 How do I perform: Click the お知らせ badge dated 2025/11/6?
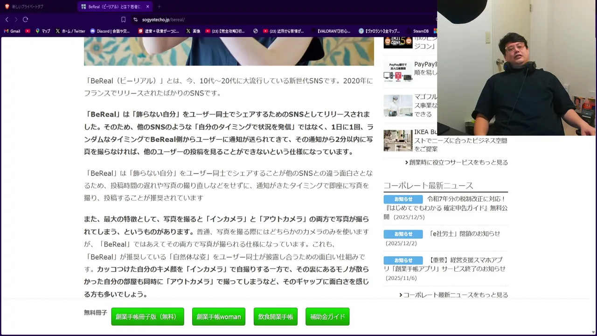tap(403, 260)
